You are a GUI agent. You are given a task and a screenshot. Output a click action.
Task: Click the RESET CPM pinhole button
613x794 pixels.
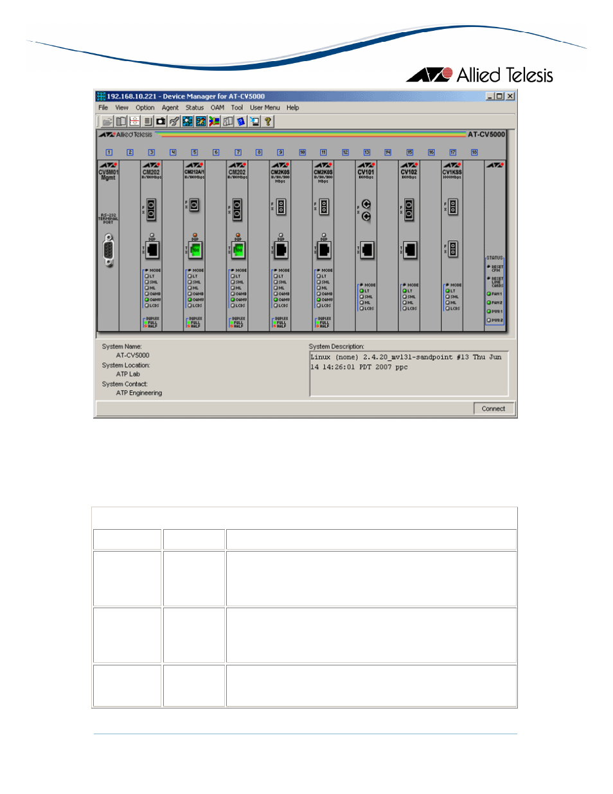(488, 266)
